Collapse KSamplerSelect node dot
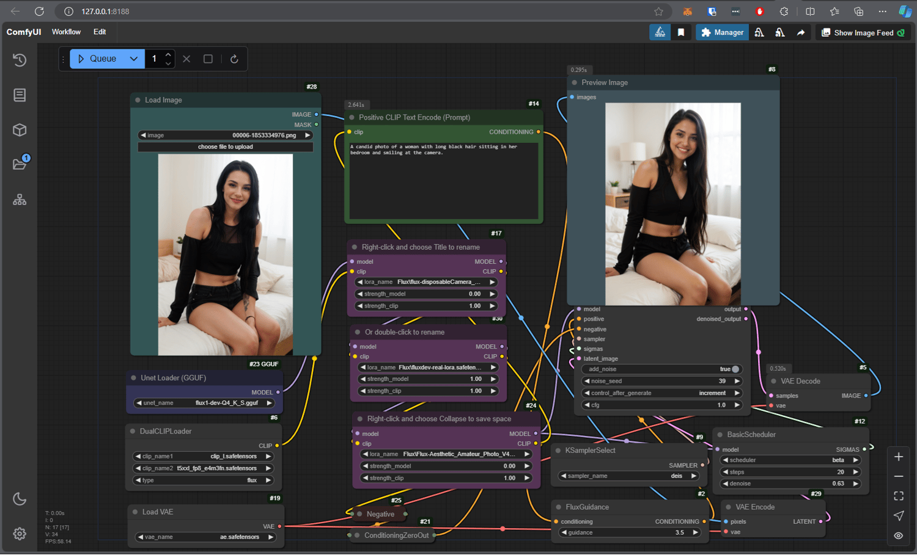Viewport: 917px width, 558px height. pyautogui.click(x=558, y=451)
